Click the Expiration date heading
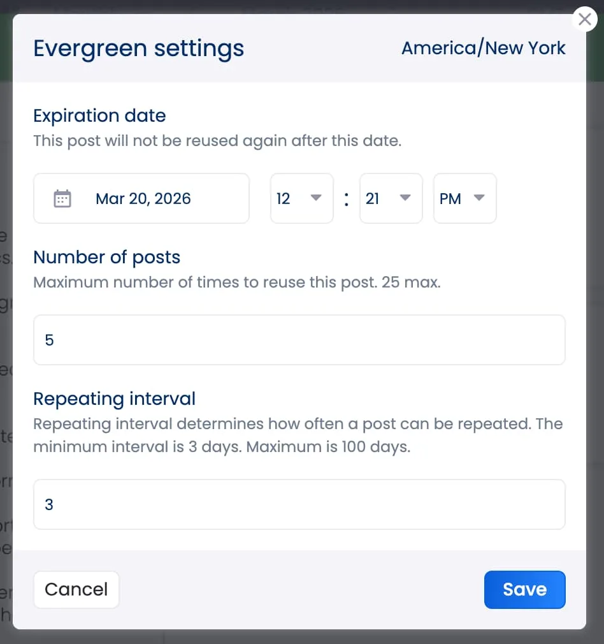Image resolution: width=604 pixels, height=644 pixels. (x=99, y=115)
